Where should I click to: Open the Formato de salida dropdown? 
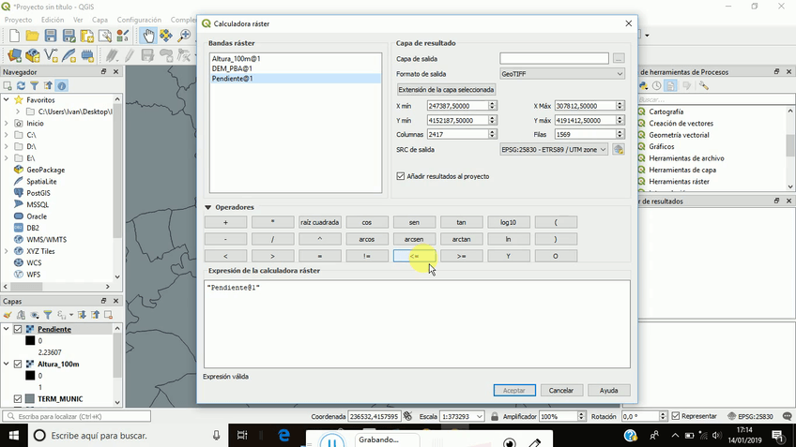tap(561, 74)
